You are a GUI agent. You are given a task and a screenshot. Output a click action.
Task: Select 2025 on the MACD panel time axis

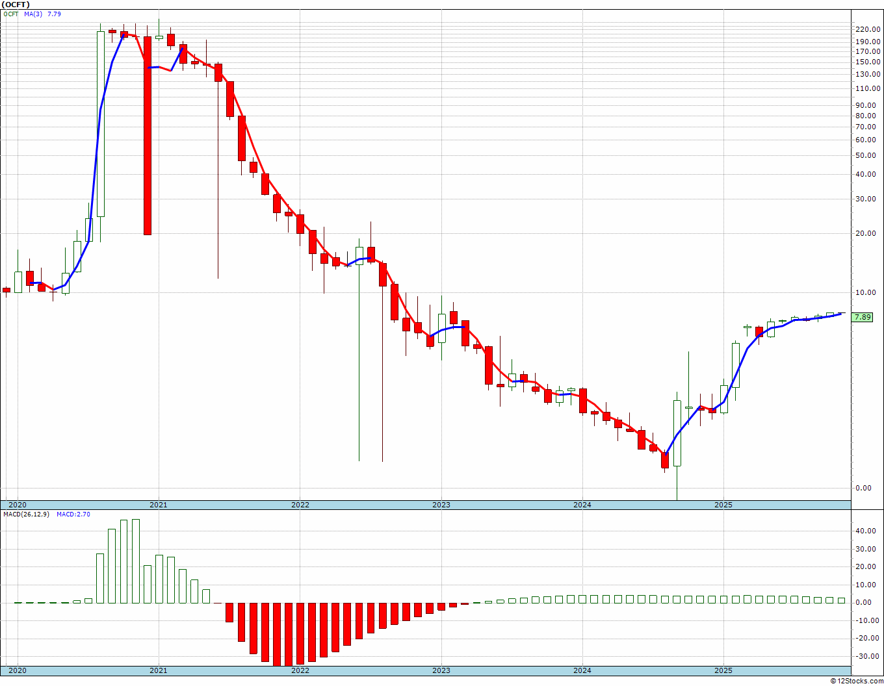(723, 670)
